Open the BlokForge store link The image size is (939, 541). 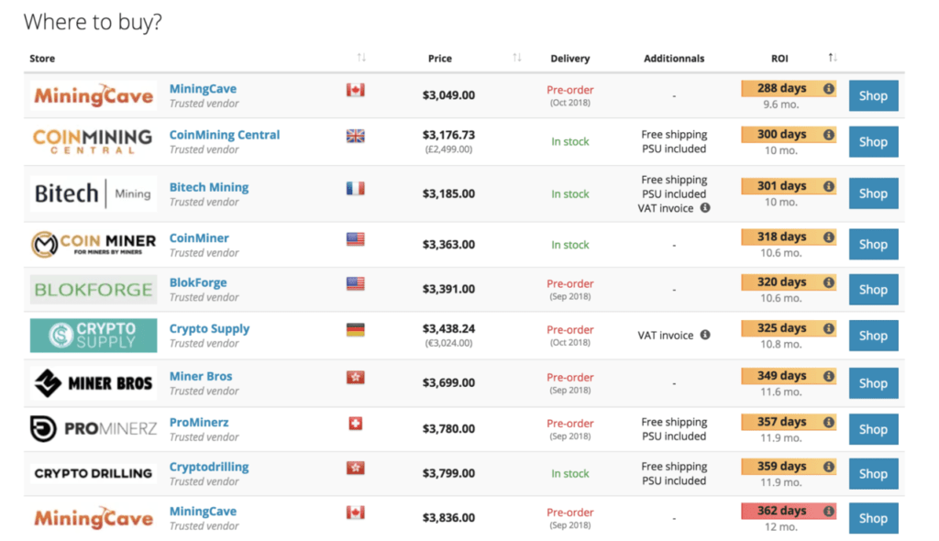pyautogui.click(x=198, y=282)
